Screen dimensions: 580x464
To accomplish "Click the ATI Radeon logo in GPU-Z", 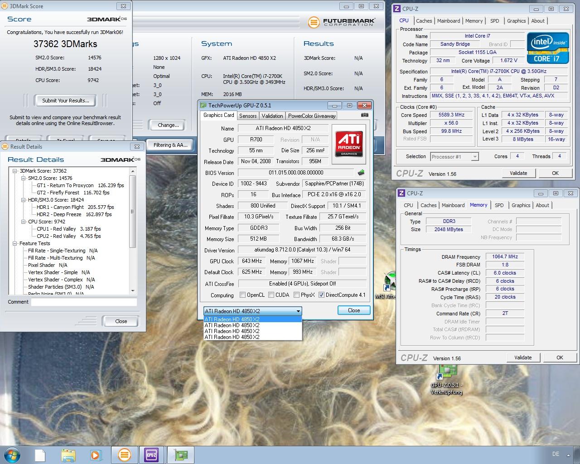I will (349, 144).
